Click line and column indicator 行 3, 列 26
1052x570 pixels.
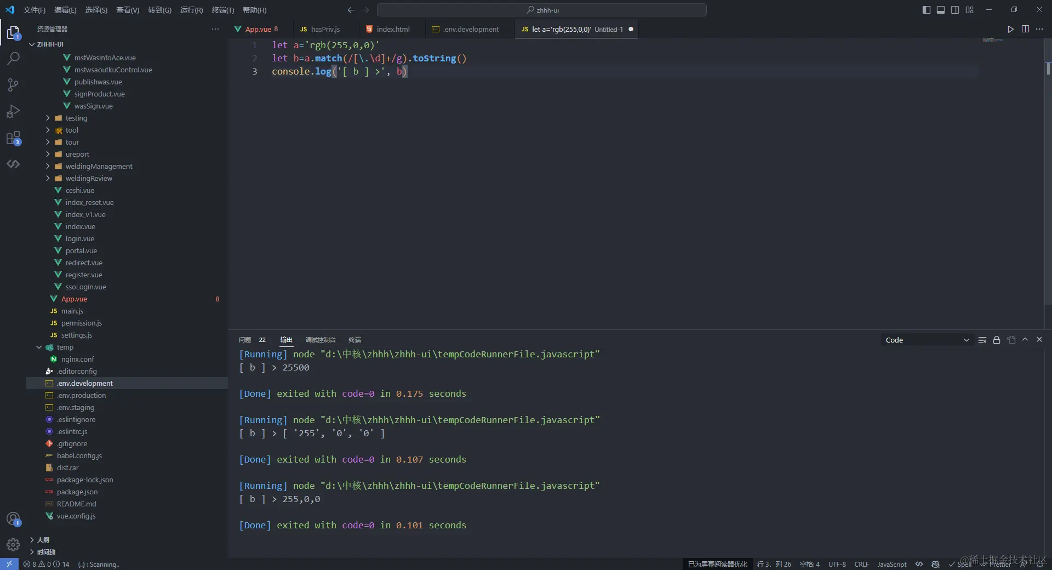(774, 564)
